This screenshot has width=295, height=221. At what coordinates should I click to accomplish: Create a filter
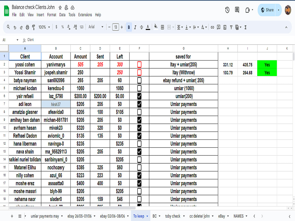coord(231,27)
